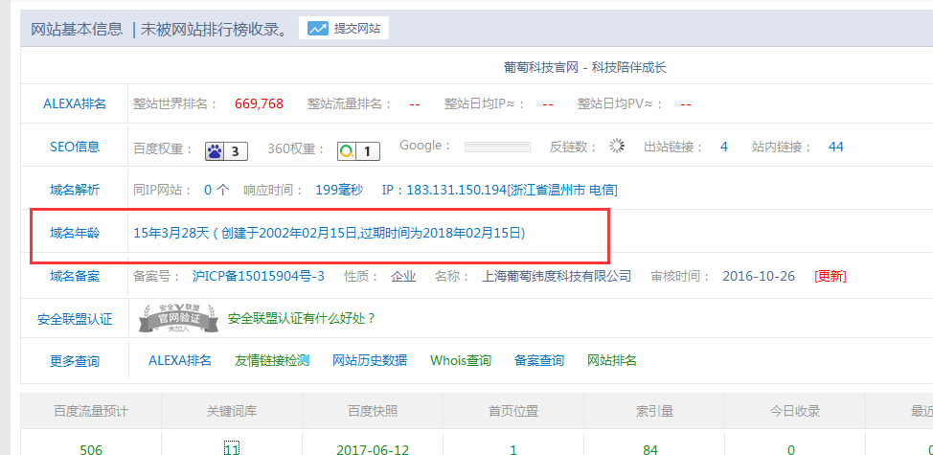Open the 域名解析 row label
The image size is (933, 455).
(75, 190)
